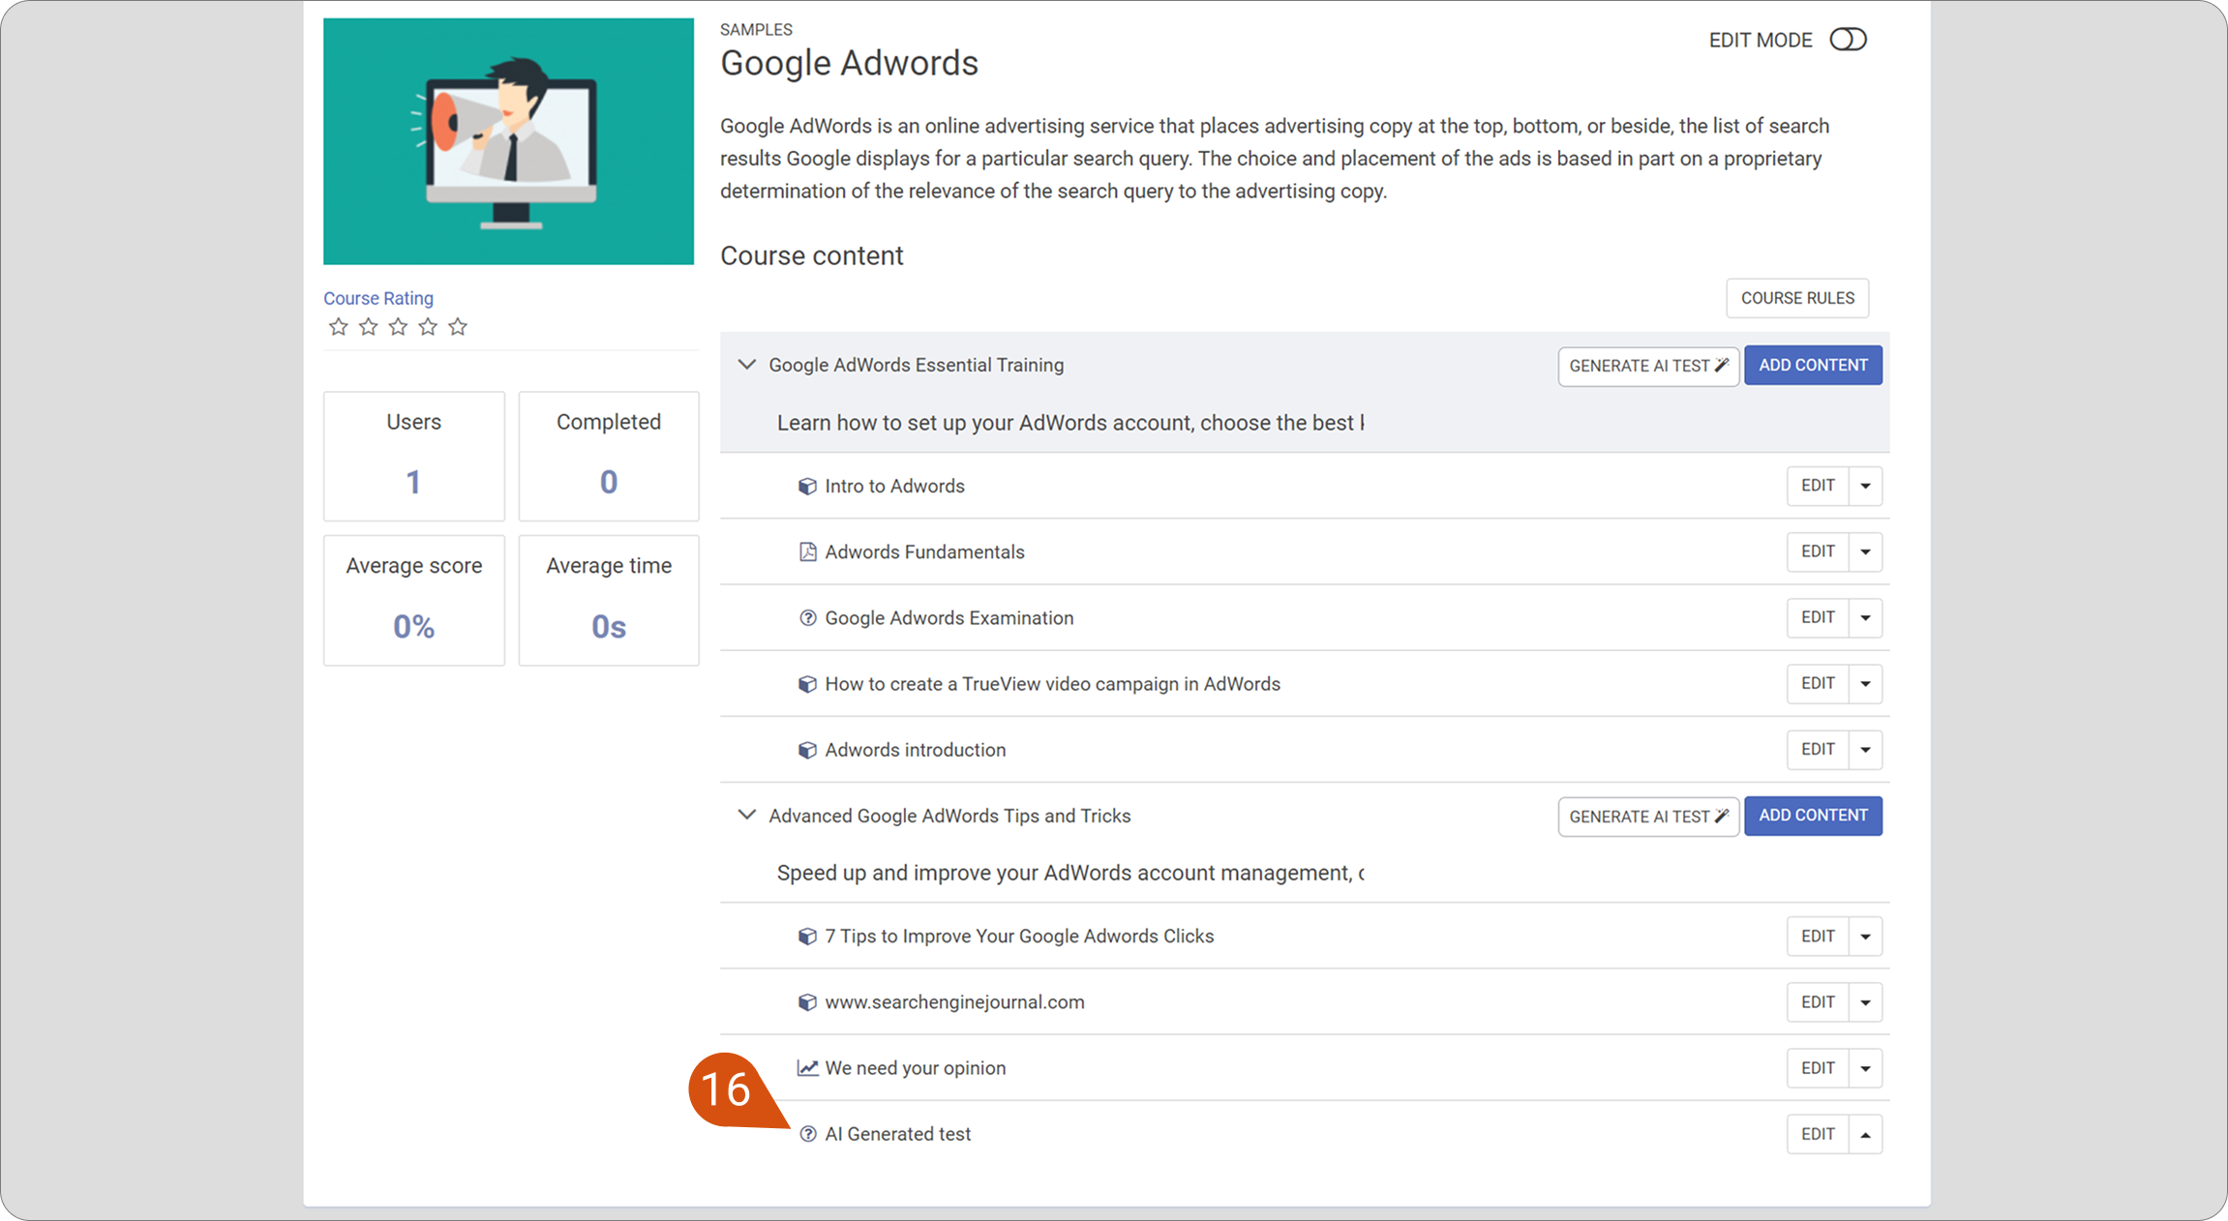Screen dimensions: 2228x1221
Task: Click the PDF icon beside Adwords Fundamentals
Action: [807, 552]
